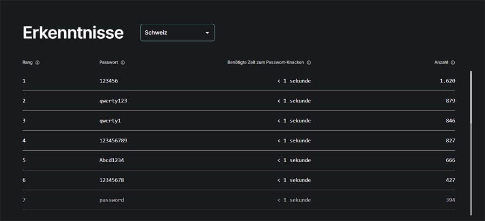The image size is (485, 221).
Task: Open info icon for Benötigte Zeit zum Passwort-Knacken
Action: pos(309,63)
